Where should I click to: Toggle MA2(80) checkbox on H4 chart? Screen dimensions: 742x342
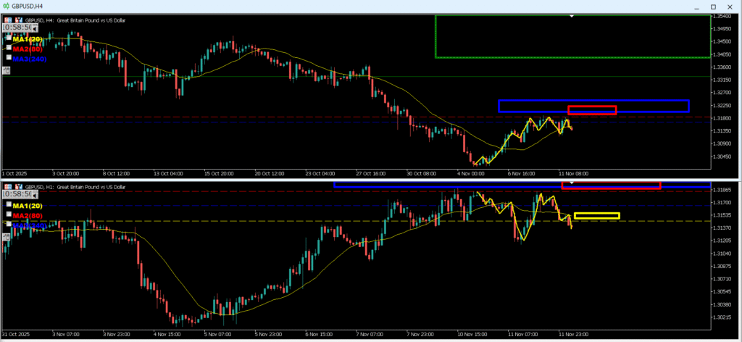tap(9, 47)
